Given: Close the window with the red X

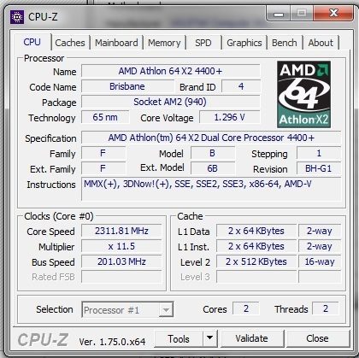Looking at the screenshot, I should [x=333, y=14].
